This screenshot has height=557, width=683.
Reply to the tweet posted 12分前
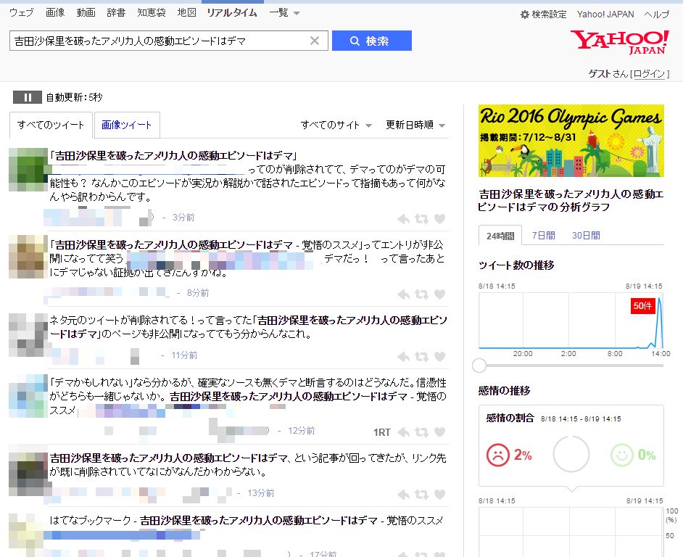coord(404,432)
